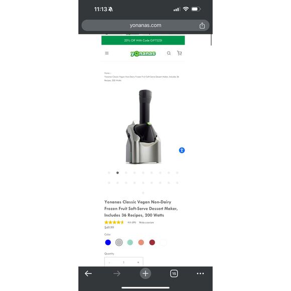Go back with browser back arrow
291x291 pixels.
(88, 273)
